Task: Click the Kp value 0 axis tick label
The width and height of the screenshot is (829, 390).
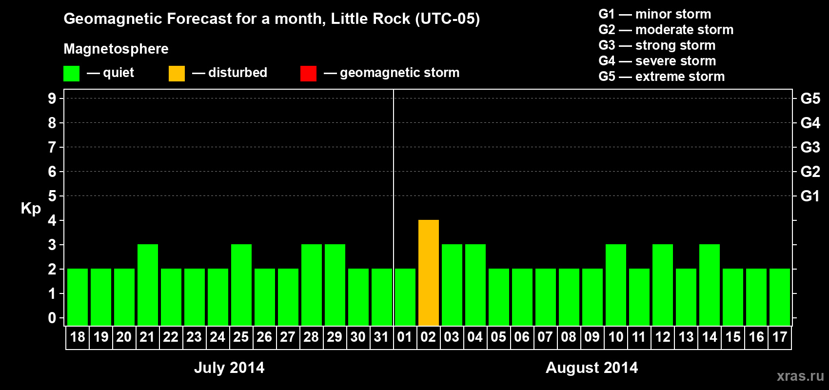Action: pos(52,318)
